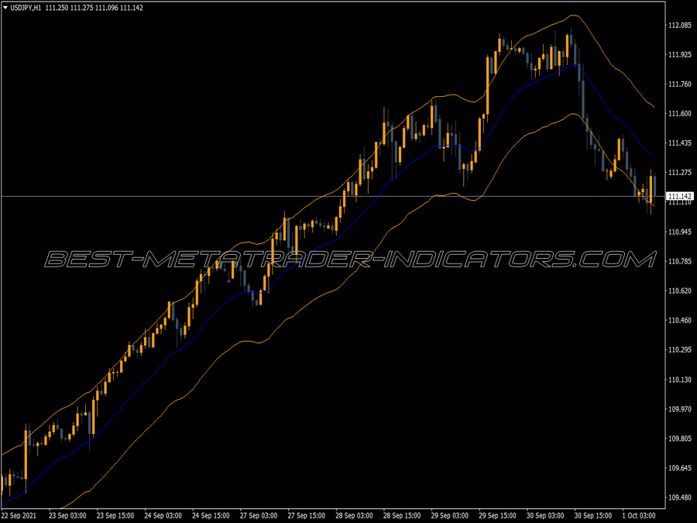Image resolution: width=697 pixels, height=523 pixels.
Task: Click the 110.295 price scale label
Action: (680, 350)
